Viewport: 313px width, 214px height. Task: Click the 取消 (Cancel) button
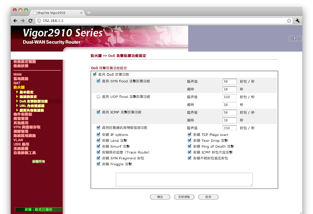pos(208,197)
